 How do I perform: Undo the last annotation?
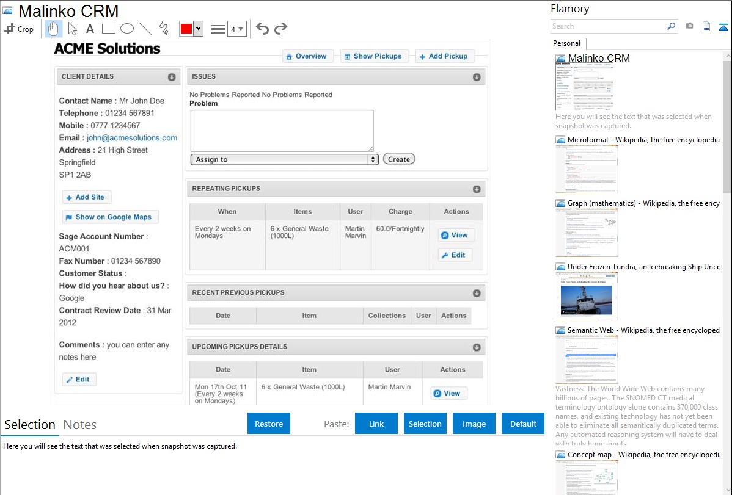262,29
